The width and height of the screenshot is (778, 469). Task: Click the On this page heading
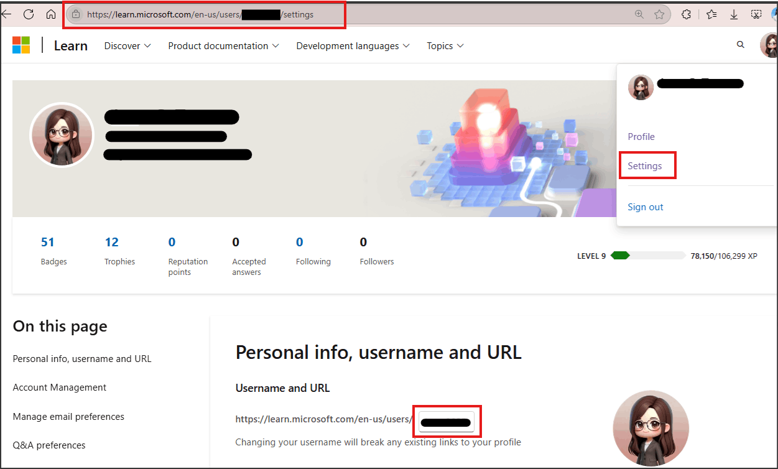click(x=60, y=327)
